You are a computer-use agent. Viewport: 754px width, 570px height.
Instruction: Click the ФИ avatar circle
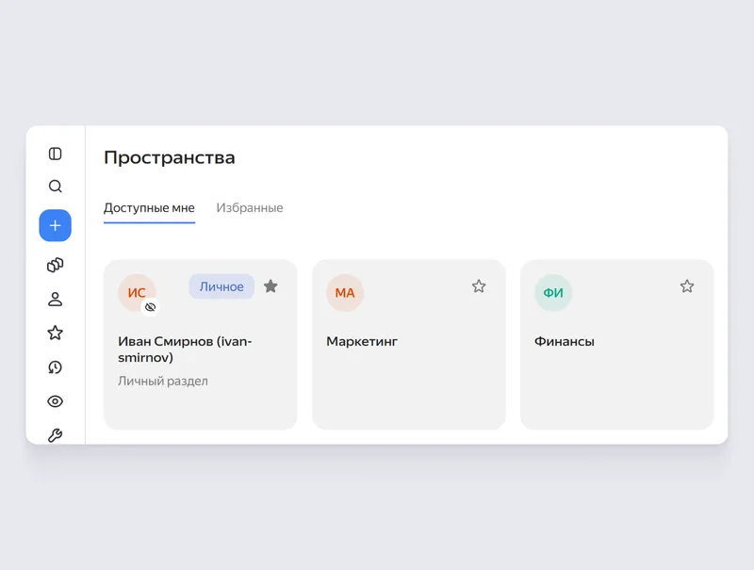click(553, 293)
